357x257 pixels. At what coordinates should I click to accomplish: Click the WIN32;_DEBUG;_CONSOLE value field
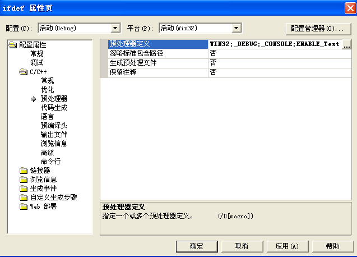click(275, 44)
